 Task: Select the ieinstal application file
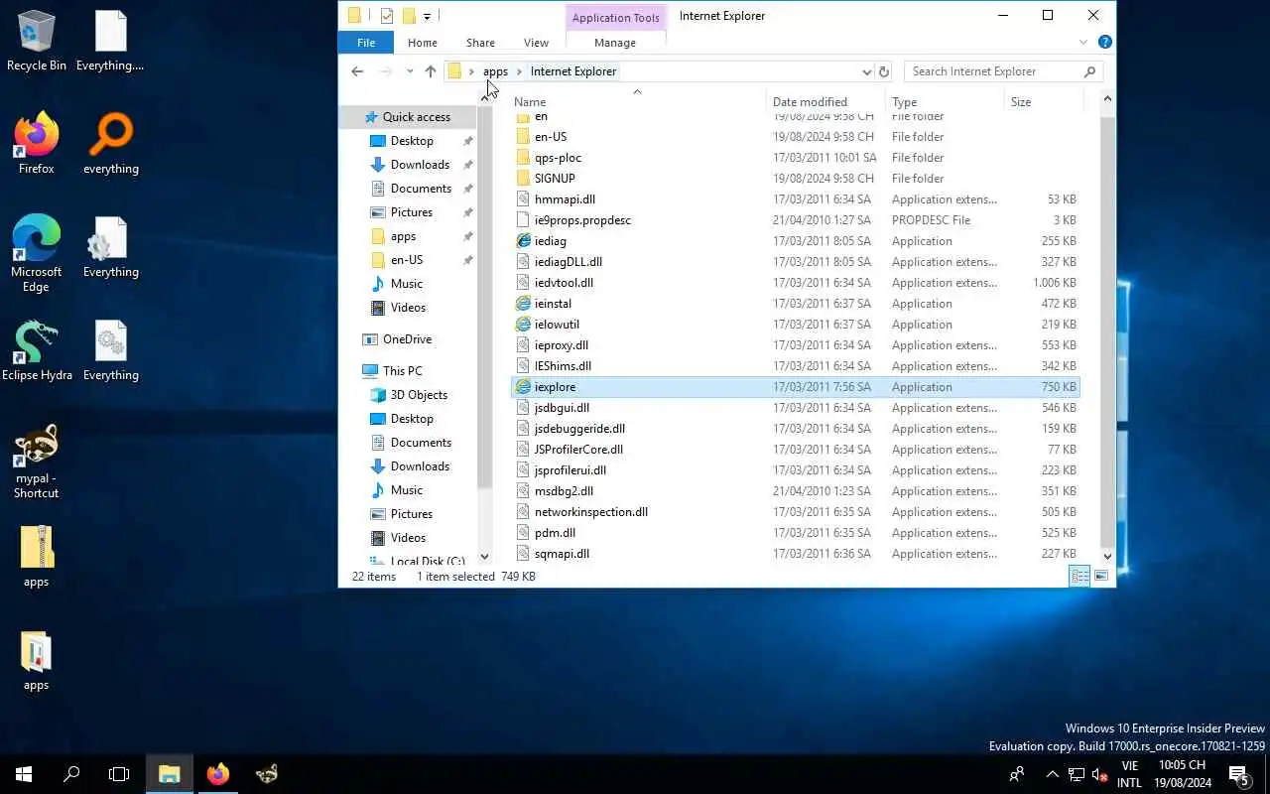click(x=795, y=304)
